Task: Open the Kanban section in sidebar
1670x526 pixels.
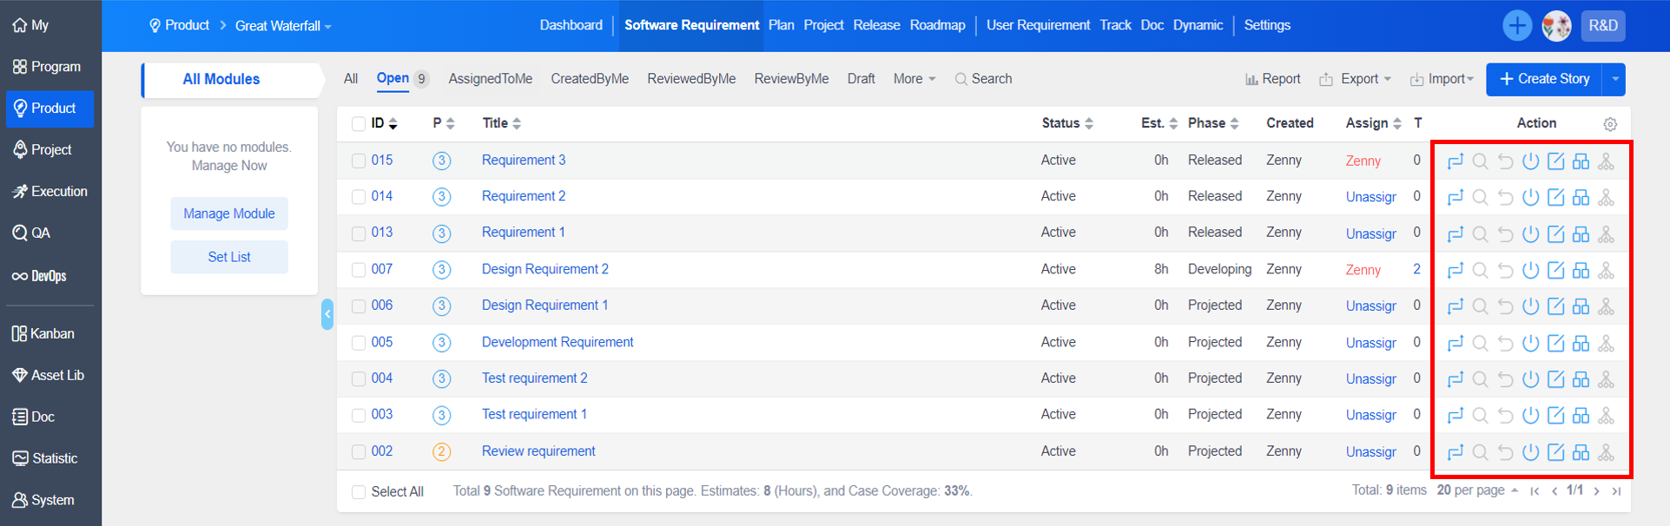Action: pyautogui.click(x=43, y=333)
